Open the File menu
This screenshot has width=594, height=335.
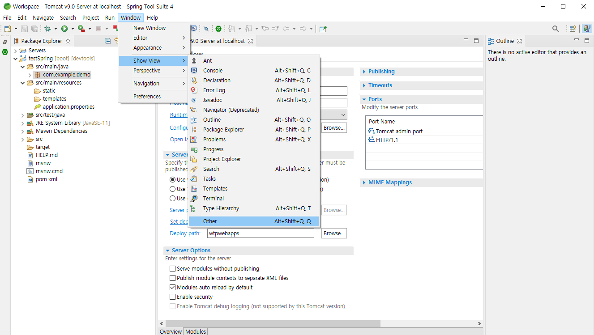7,17
